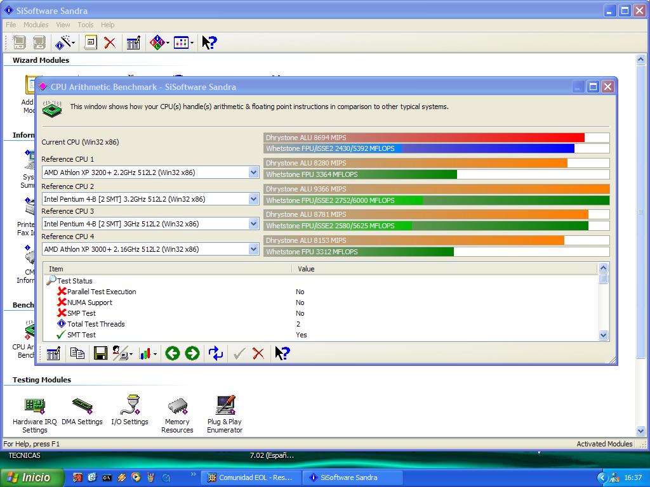Viewport: 650px width, 487px height.
Task: Click the view style grid icon in main toolbar
Action: [x=181, y=42]
